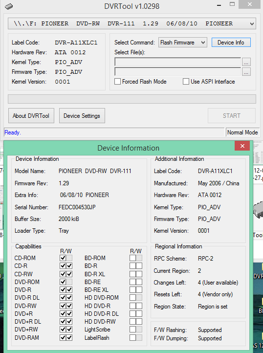This screenshot has height=353, width=263.
Task: Open About DVRTool dialog
Action: click(x=31, y=116)
